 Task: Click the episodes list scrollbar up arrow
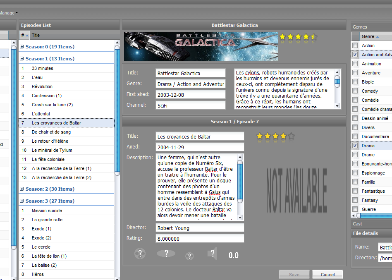(x=117, y=43)
